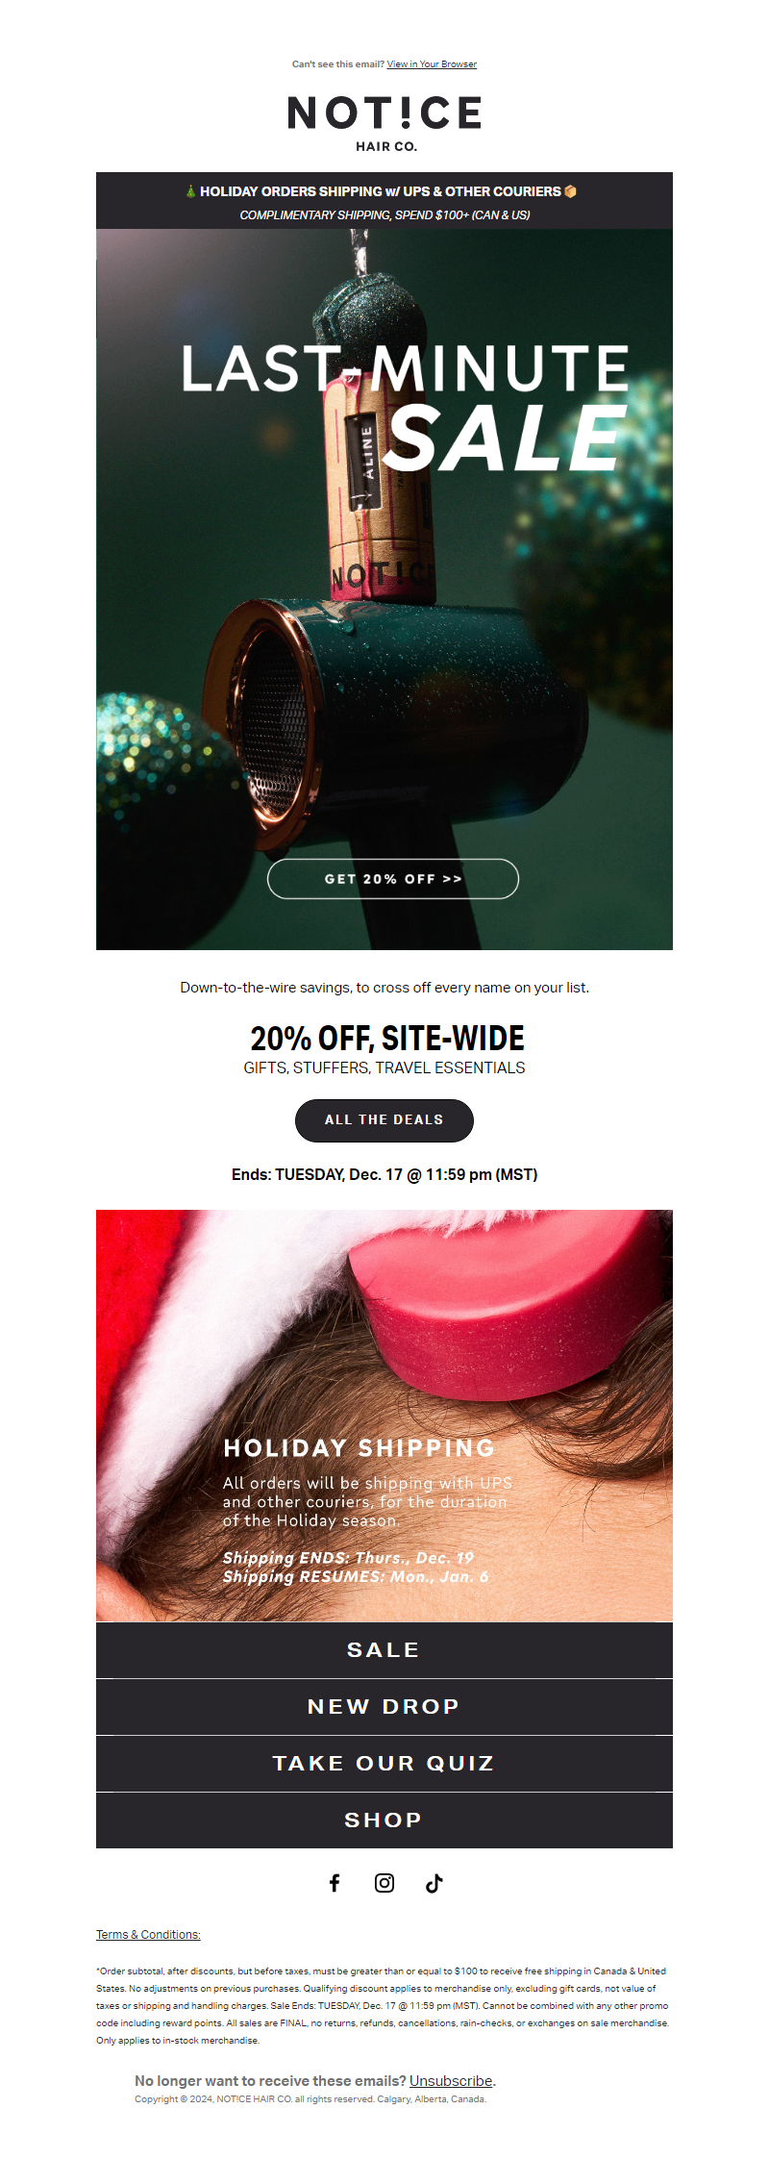Open the Terms & Conditions link
Image resolution: width=769 pixels, height=2159 pixels.
pos(148,1935)
